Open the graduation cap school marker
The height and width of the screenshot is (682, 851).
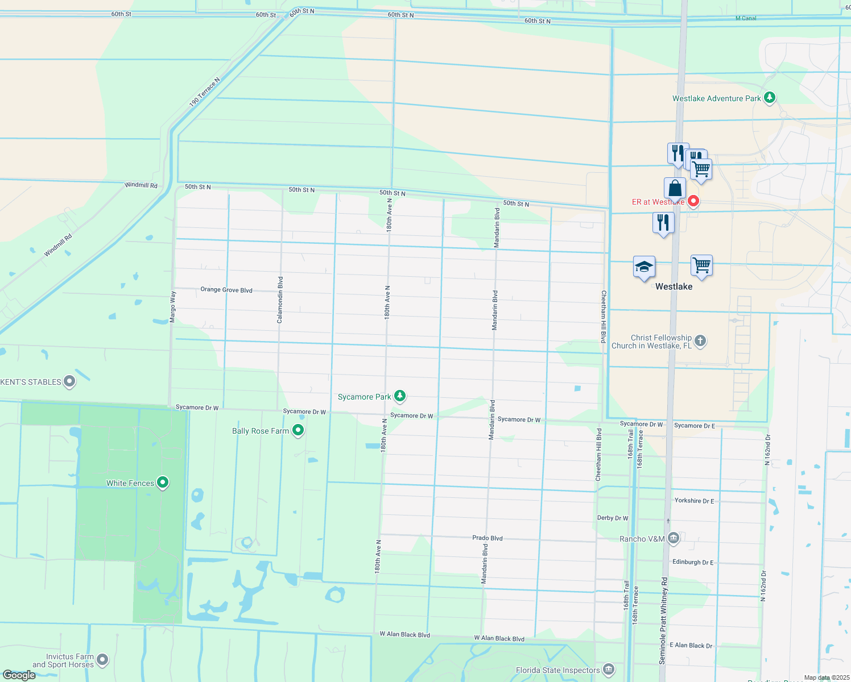pyautogui.click(x=644, y=267)
